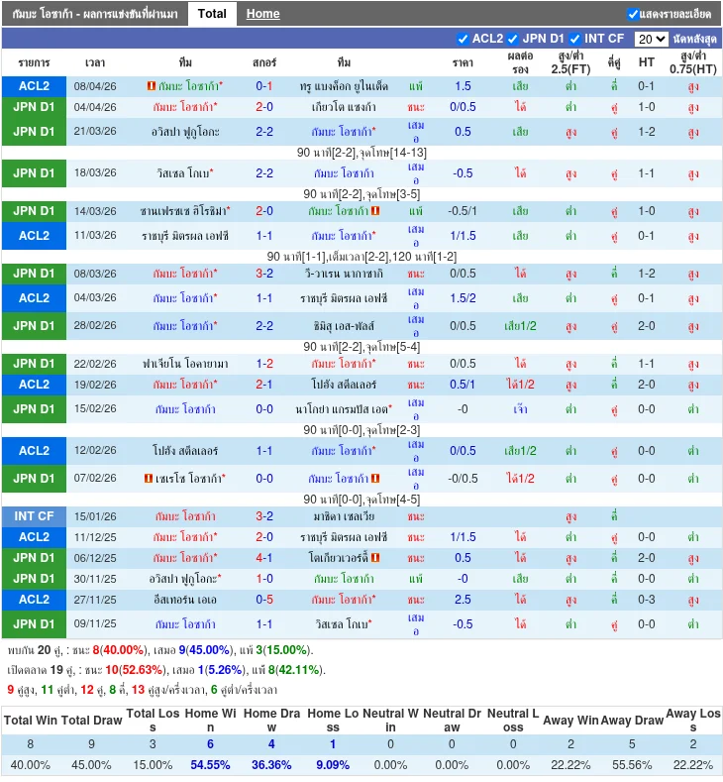This screenshot has width=723, height=782.
Task: Toggle the JPN D1 filter checkbox
Action: (x=513, y=40)
